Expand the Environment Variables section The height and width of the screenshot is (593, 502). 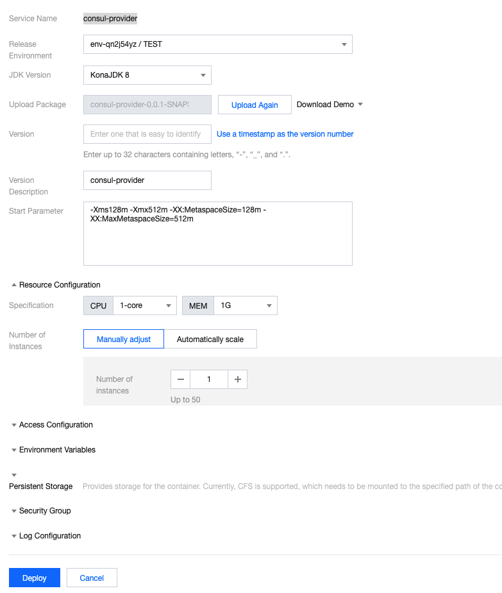[x=53, y=450]
